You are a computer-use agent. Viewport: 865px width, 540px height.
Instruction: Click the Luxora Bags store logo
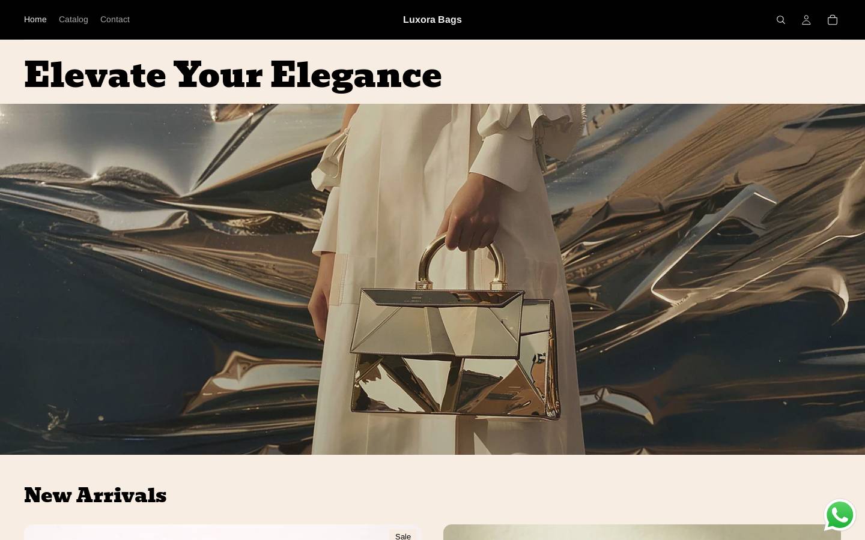click(x=432, y=20)
